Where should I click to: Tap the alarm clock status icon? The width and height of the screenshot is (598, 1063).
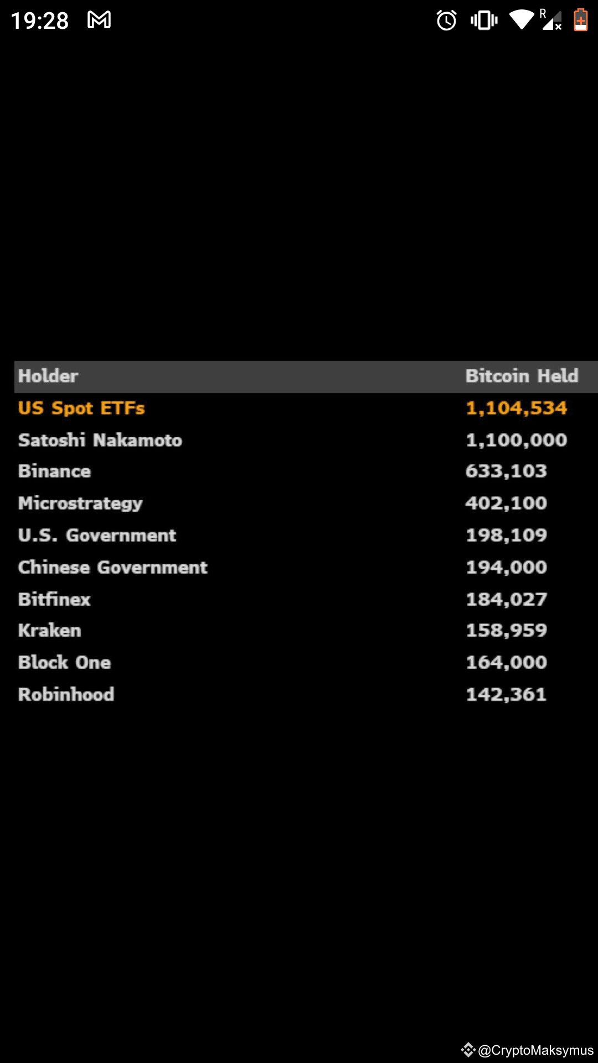[446, 20]
